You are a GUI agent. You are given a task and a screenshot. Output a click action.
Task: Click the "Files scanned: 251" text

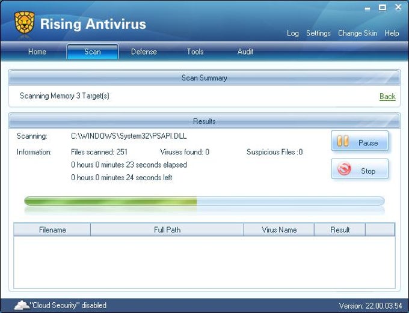coord(99,152)
